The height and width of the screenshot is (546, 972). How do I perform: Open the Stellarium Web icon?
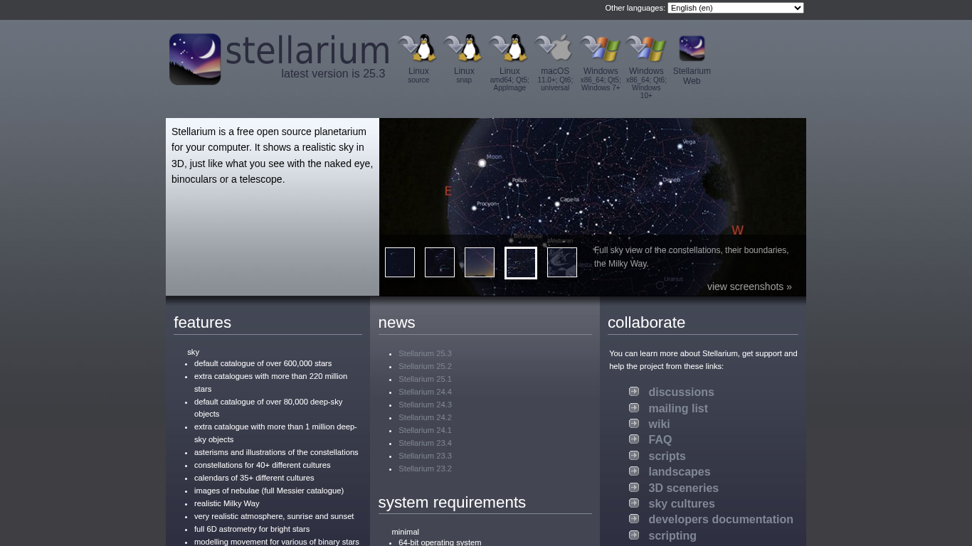pos(692,50)
